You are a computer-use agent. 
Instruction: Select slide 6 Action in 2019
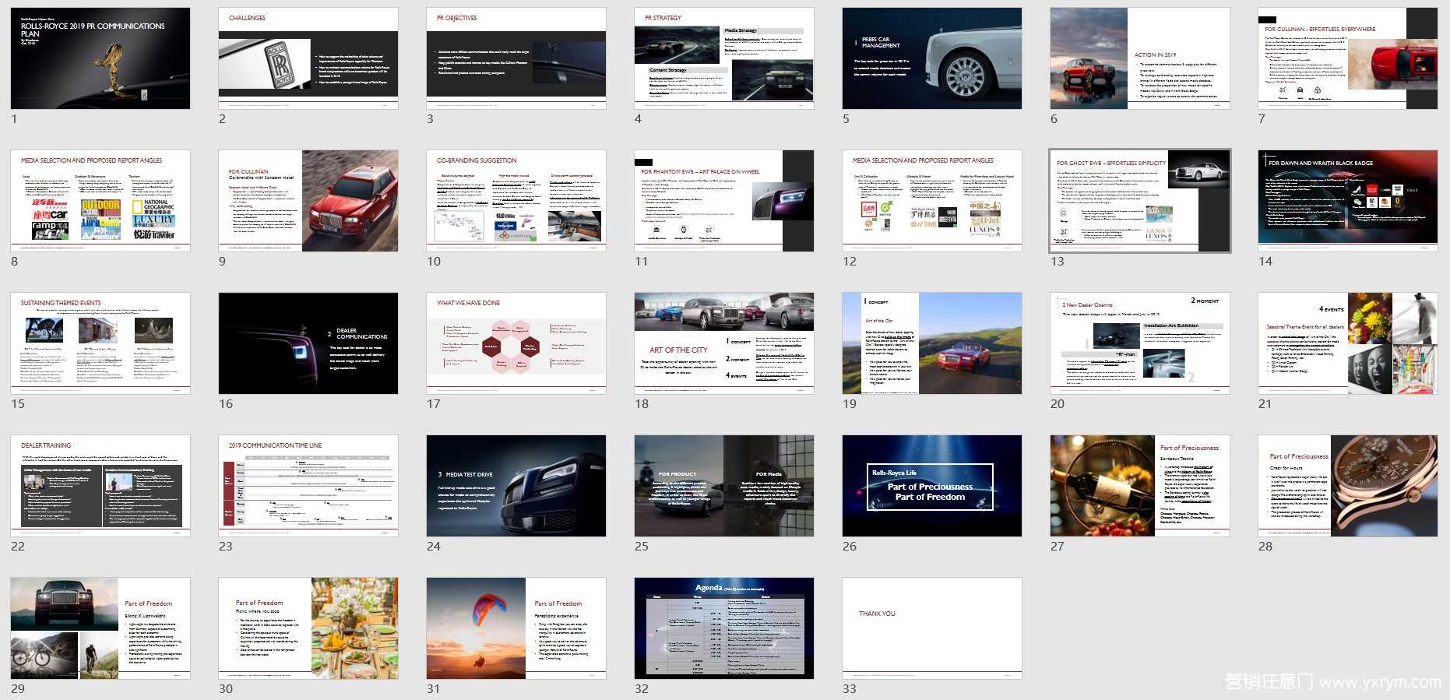(x=1140, y=58)
